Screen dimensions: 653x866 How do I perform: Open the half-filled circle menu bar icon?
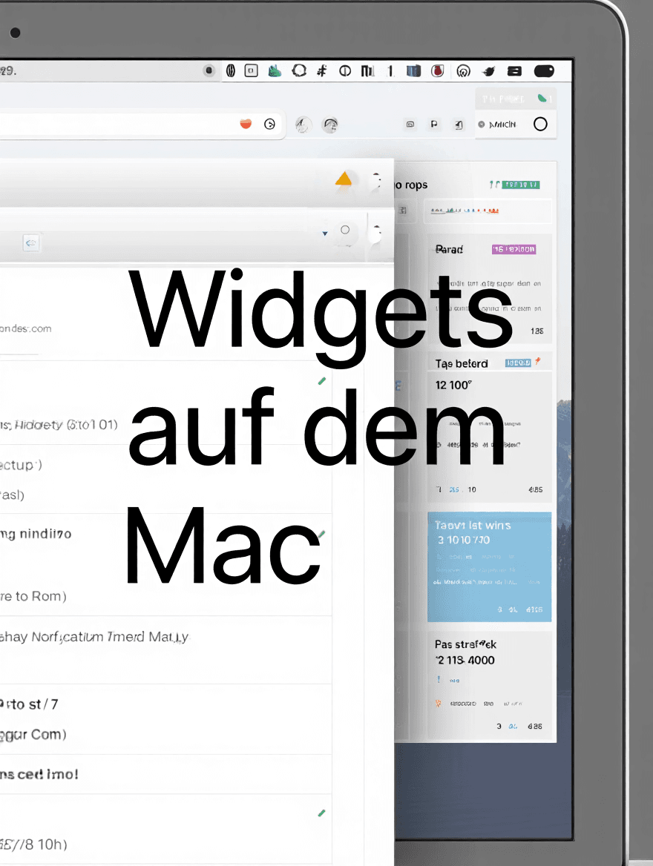(345, 71)
